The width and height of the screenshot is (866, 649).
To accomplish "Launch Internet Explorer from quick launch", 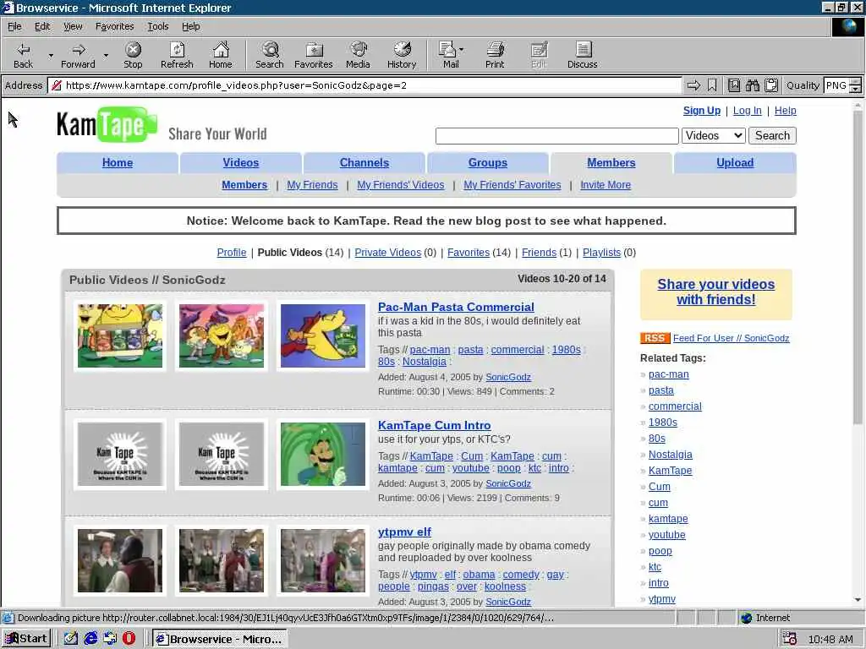I will [90, 639].
